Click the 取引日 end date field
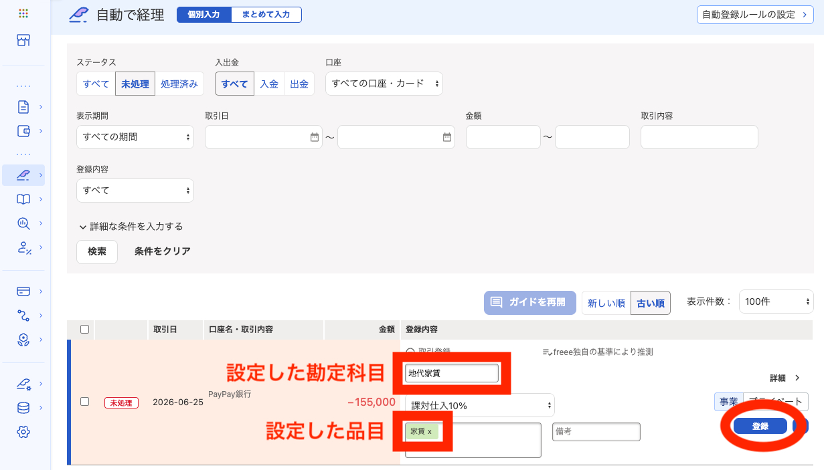The width and height of the screenshot is (824, 470). tap(396, 137)
